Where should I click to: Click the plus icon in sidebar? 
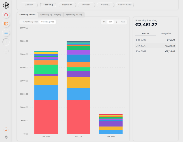coord(6,51)
